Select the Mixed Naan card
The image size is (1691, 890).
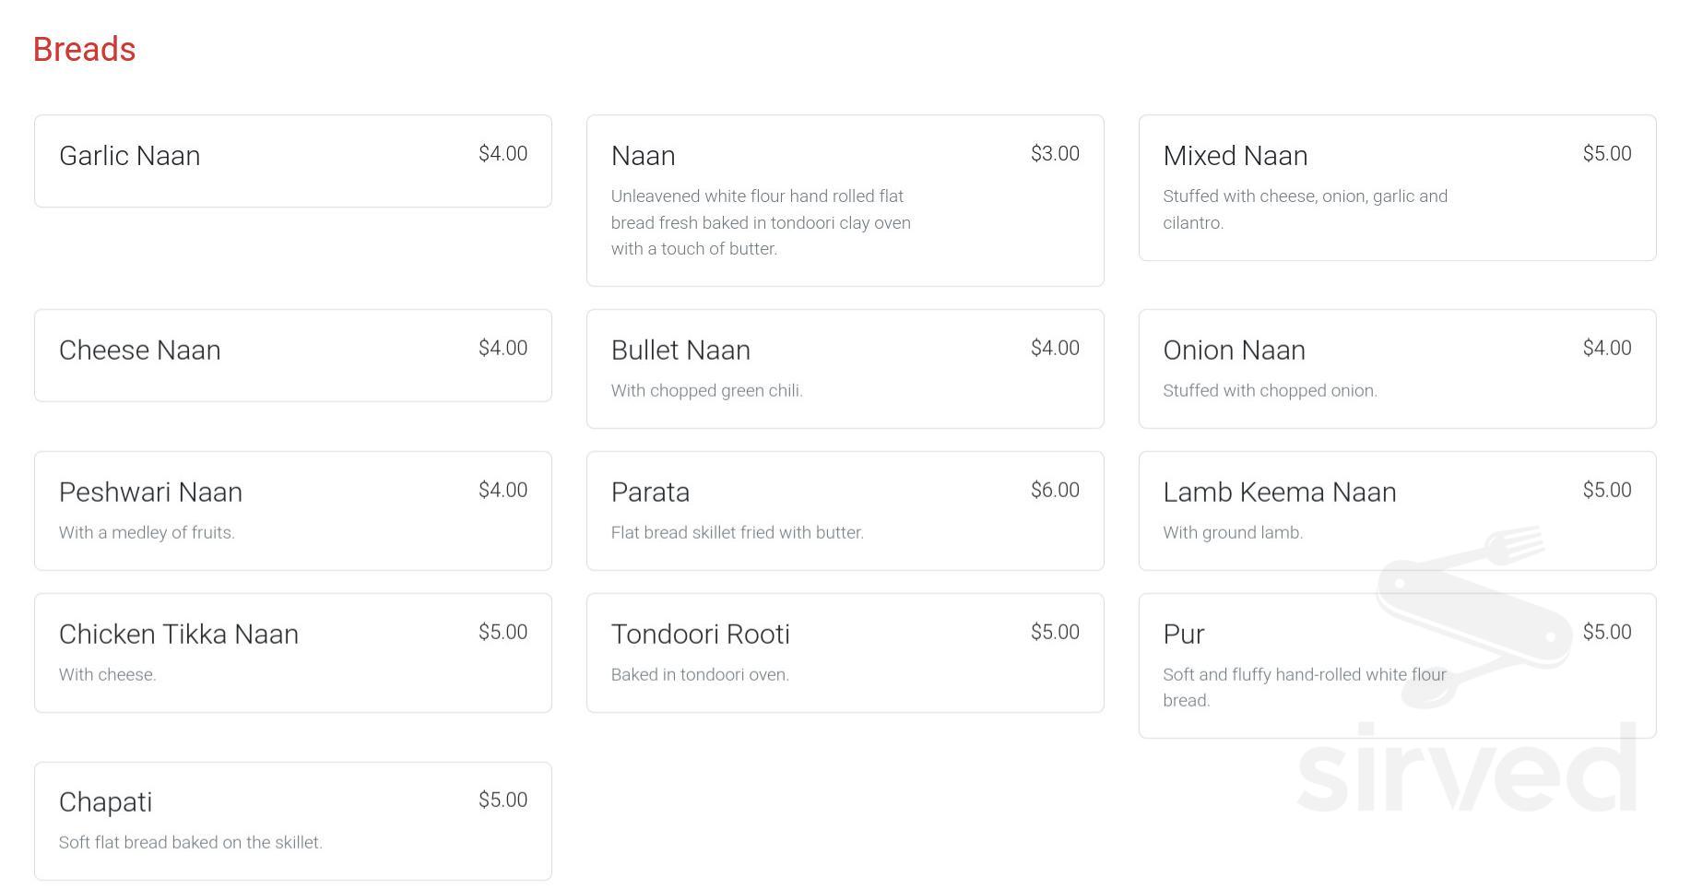click(x=1395, y=187)
